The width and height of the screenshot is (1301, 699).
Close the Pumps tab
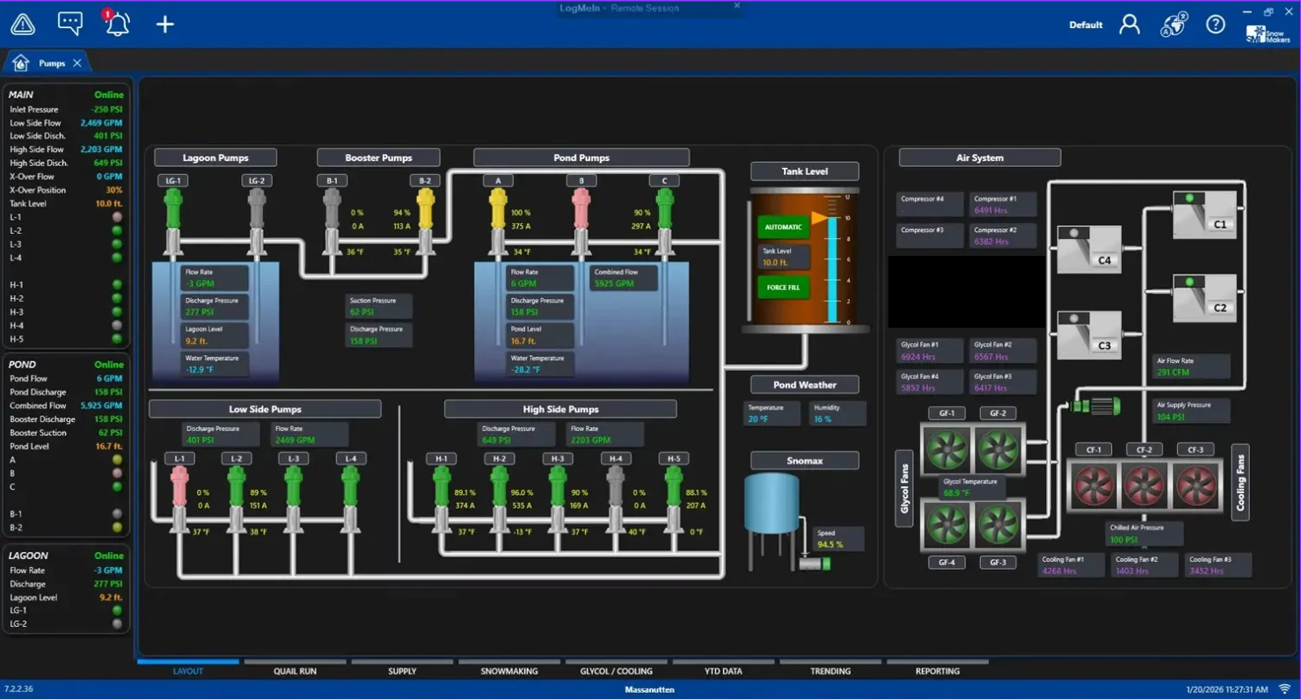coord(77,62)
